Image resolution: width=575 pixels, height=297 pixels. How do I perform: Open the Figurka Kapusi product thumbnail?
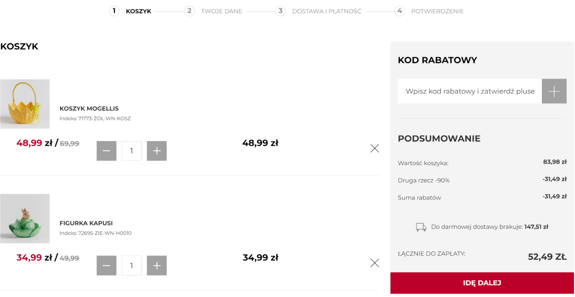[x=25, y=219]
